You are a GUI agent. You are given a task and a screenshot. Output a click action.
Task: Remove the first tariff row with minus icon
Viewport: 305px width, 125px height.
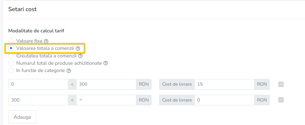[281, 84]
